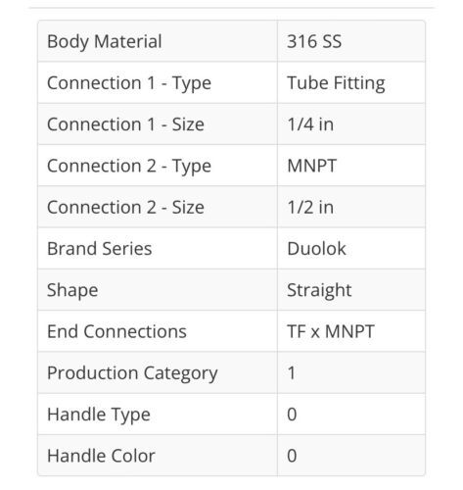463x490 pixels.
Task: Click the Handle Color label
Action: click(x=101, y=456)
